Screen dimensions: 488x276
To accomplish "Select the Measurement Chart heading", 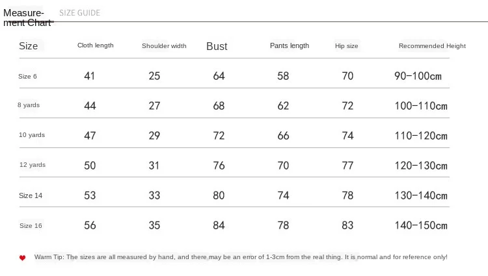I will tap(27, 18).
